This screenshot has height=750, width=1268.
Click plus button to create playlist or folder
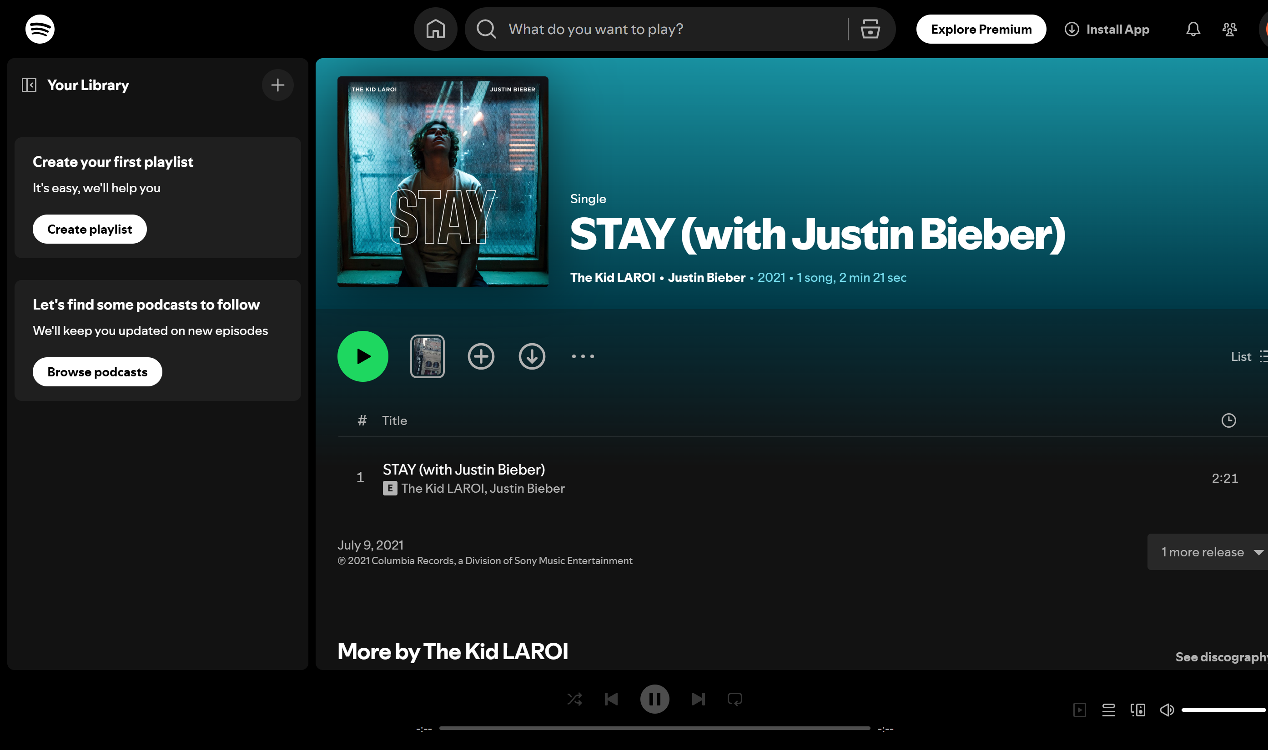coord(277,85)
